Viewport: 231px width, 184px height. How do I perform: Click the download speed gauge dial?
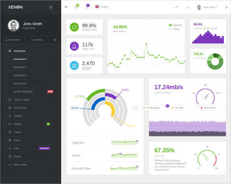tap(205, 97)
